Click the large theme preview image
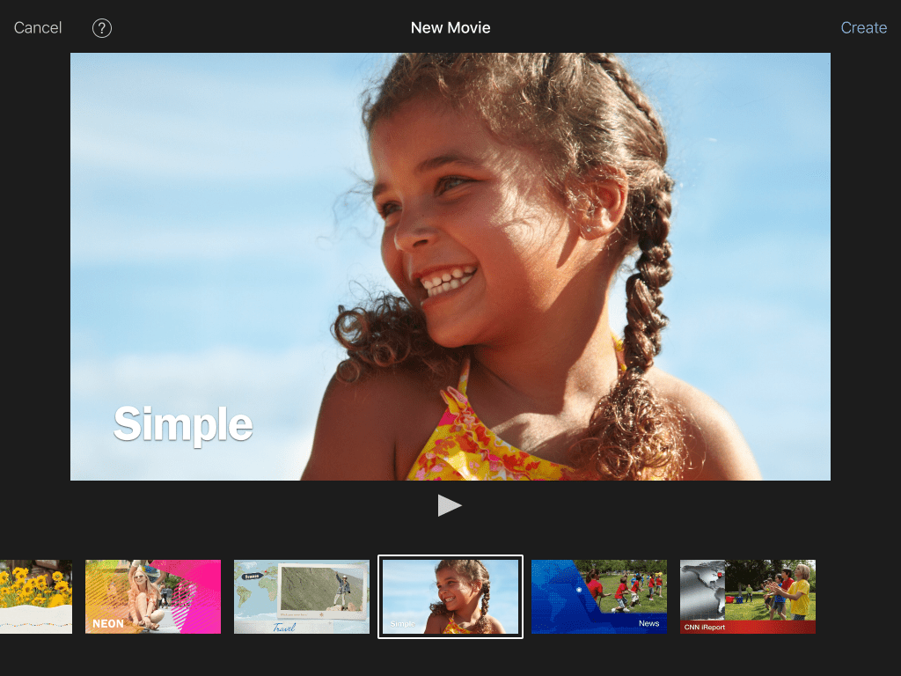 450,267
